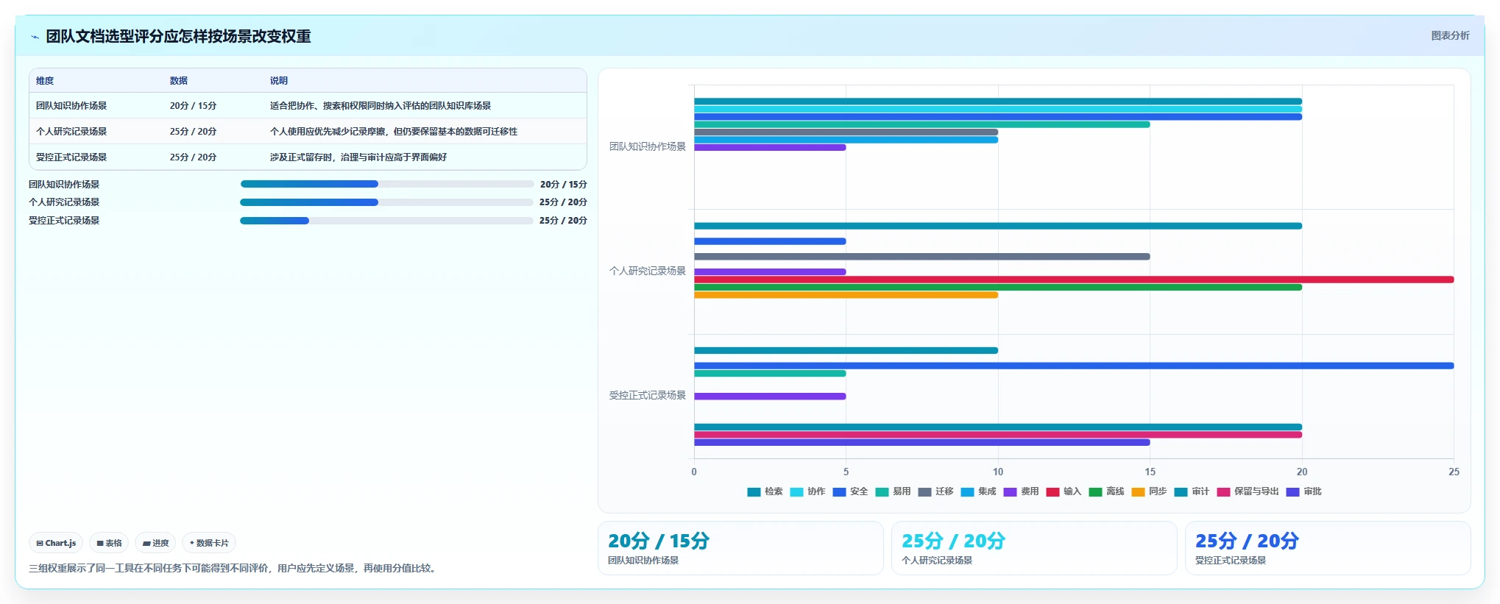Viewport: 1500px width, 604px height.
Task: Click the 受控正式记录场景 progress bar
Action: [387, 221]
